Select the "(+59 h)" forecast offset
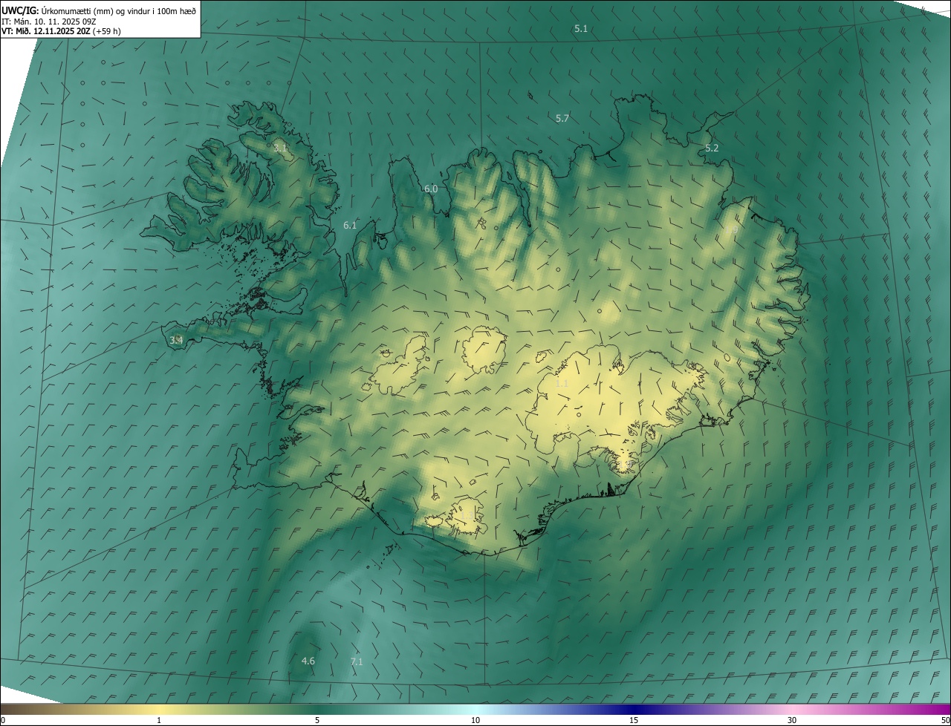 tap(107, 32)
